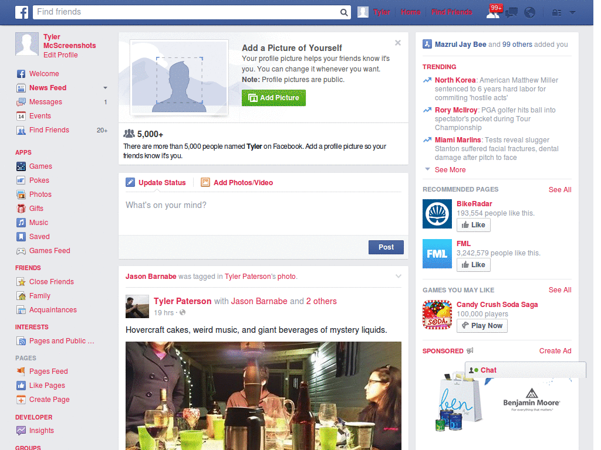
Task: Switch to Update Status tab
Action: tap(156, 183)
